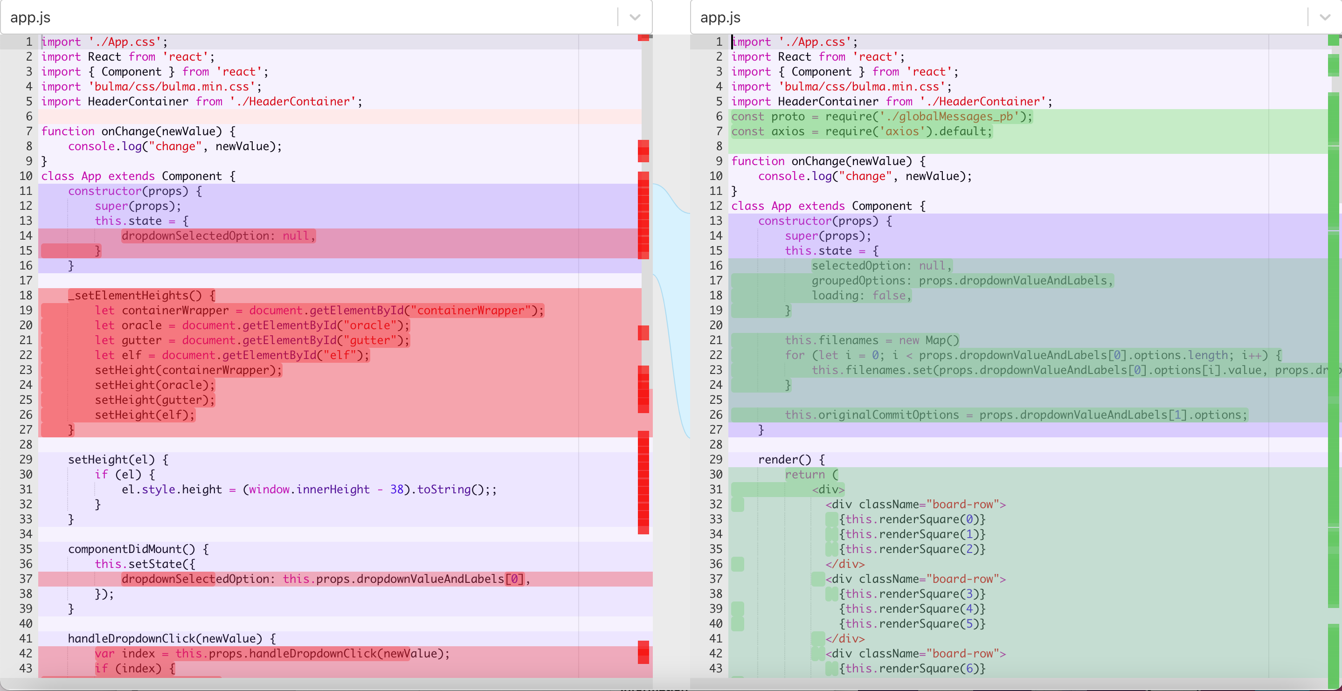Screen dimensions: 1342x691
Task: Click 'this.filenames = new Map()' line
Action: pyautogui.click(x=872, y=340)
